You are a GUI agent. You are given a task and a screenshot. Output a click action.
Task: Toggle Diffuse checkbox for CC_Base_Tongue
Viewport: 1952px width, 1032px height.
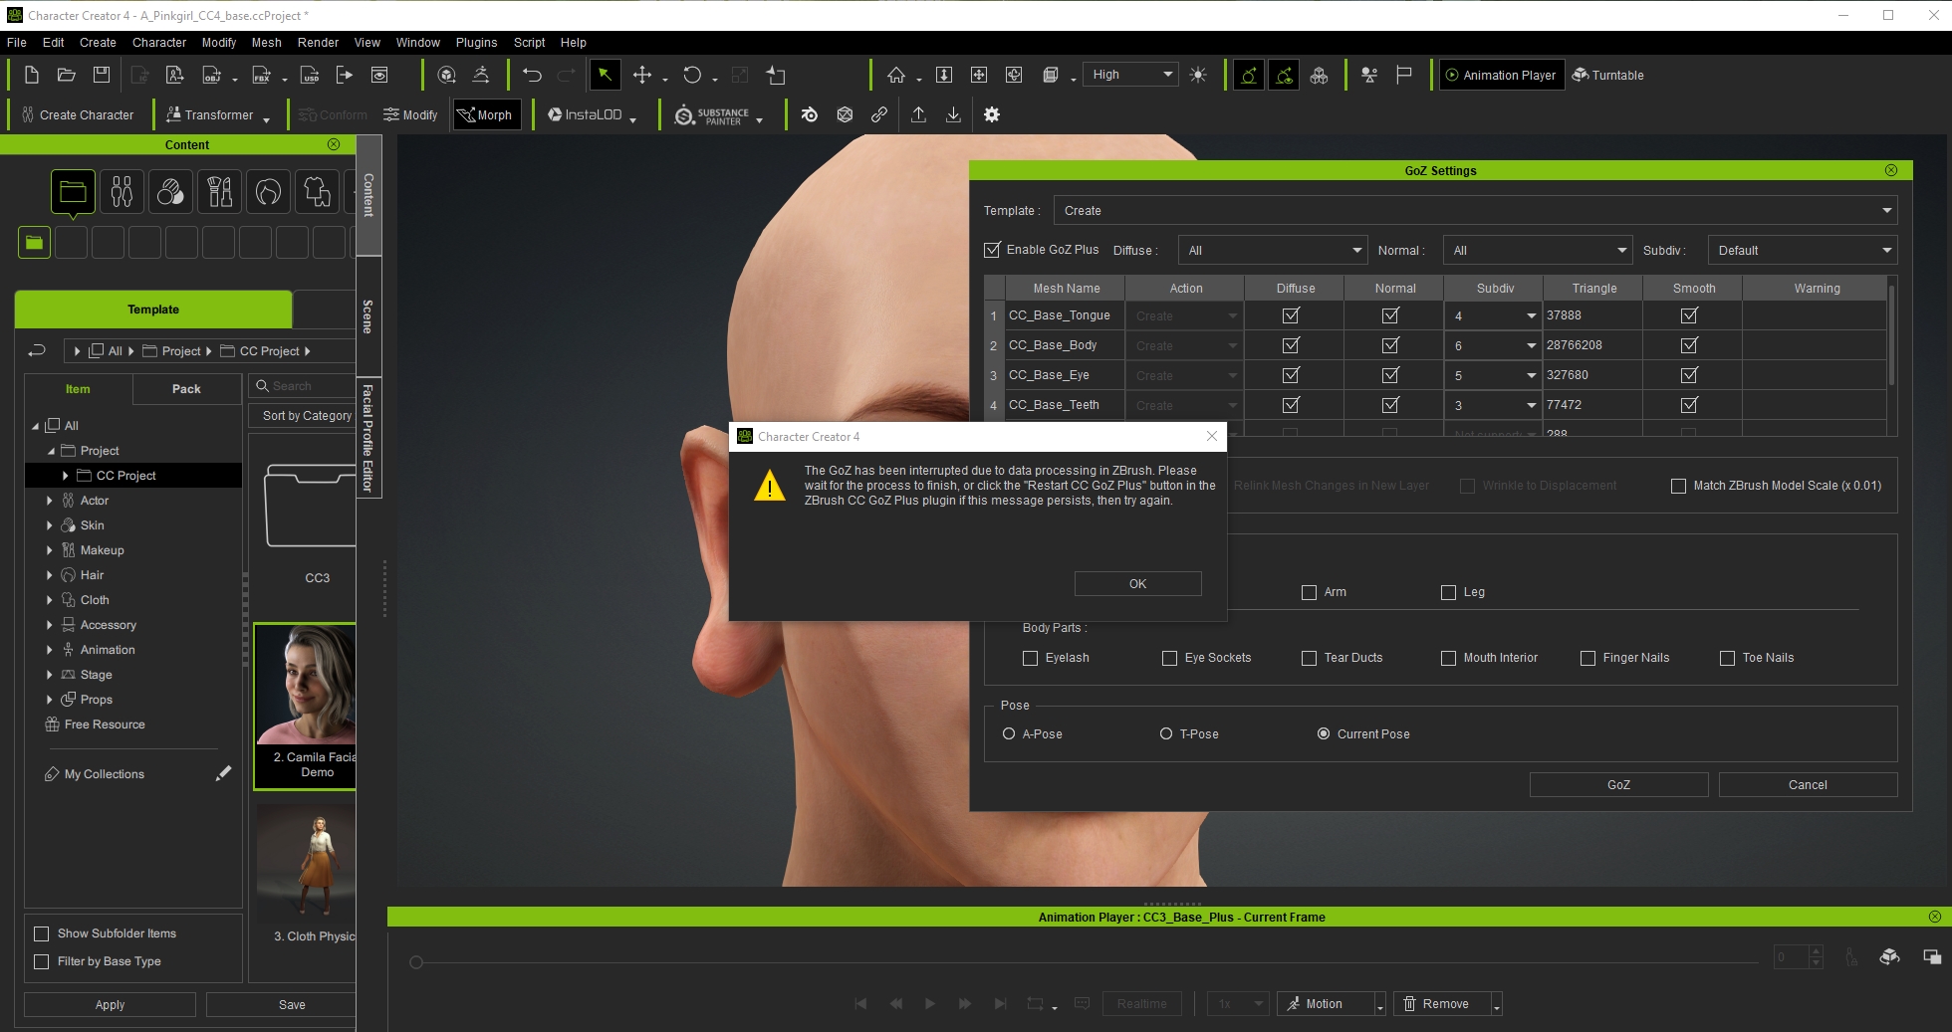coord(1291,315)
